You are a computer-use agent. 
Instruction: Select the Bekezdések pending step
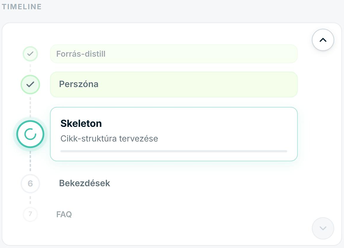(84, 183)
